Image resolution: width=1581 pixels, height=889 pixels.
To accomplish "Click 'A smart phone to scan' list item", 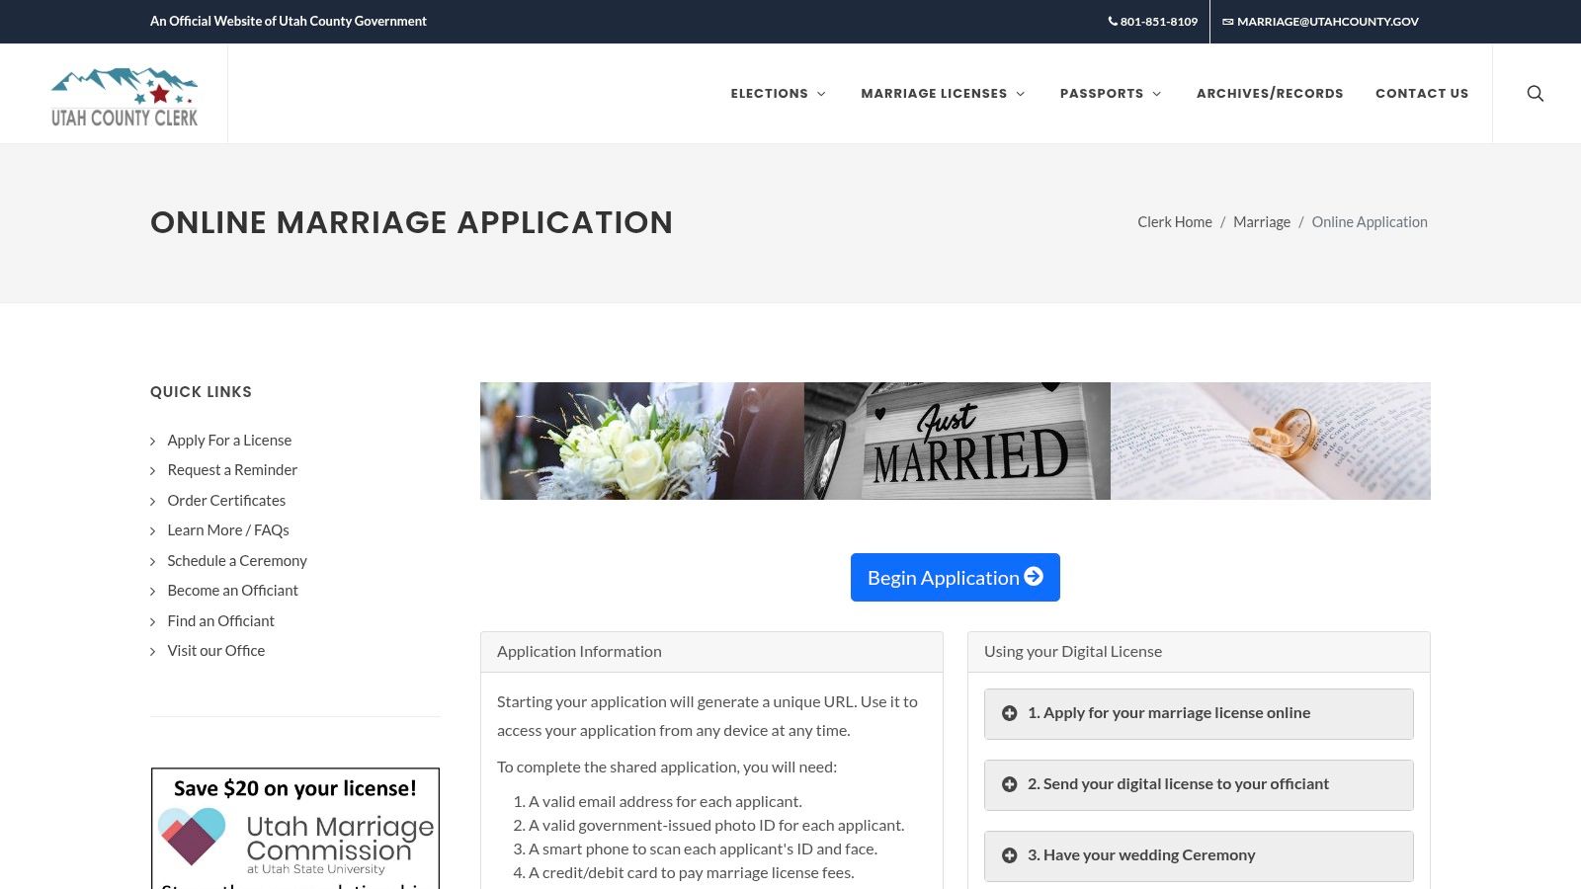I will [703, 849].
